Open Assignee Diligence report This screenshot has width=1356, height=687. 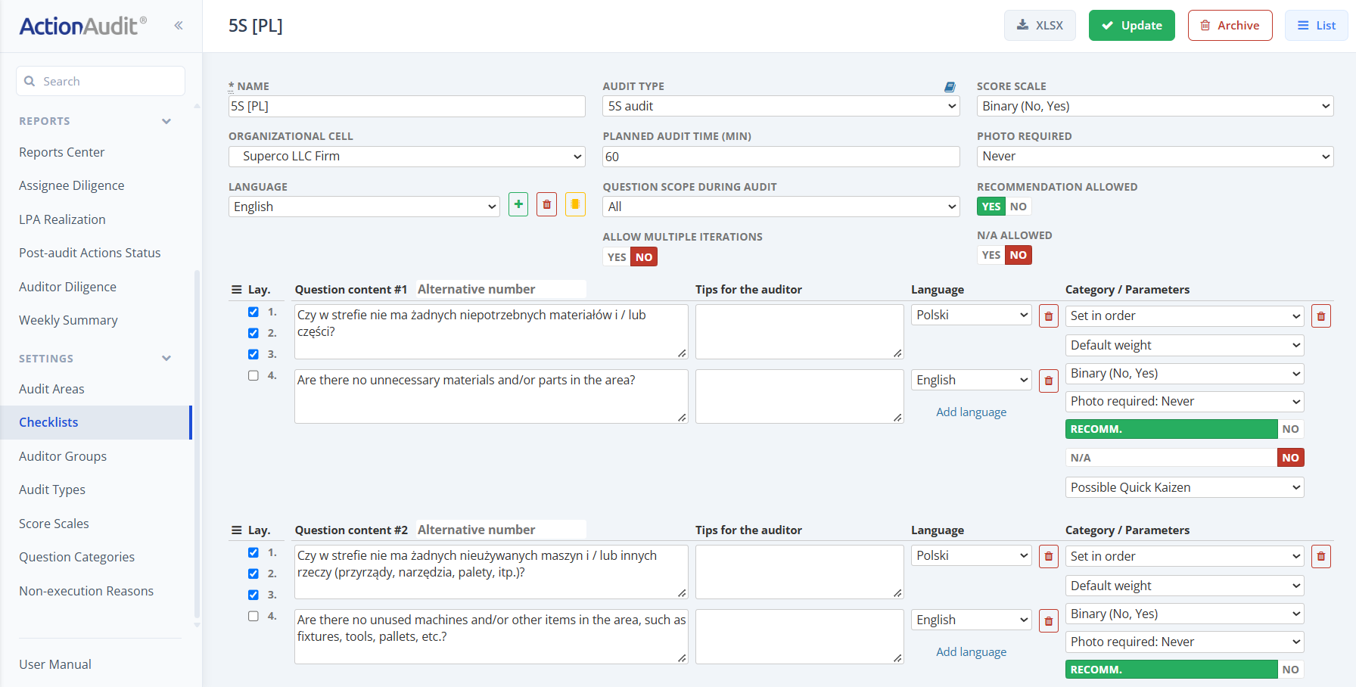pos(72,185)
